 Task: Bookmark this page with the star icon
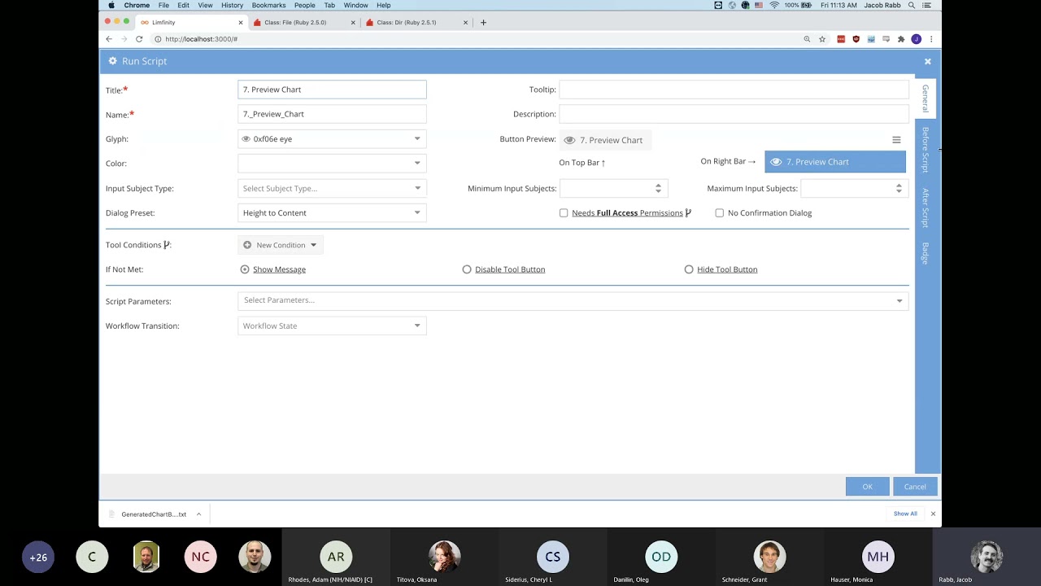822,39
